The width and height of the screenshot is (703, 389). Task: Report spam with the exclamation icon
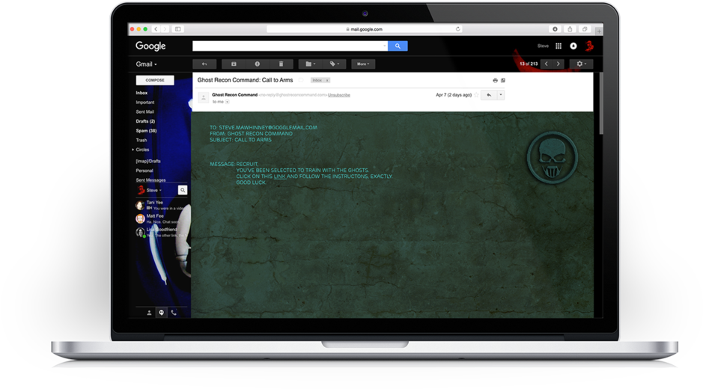258,64
